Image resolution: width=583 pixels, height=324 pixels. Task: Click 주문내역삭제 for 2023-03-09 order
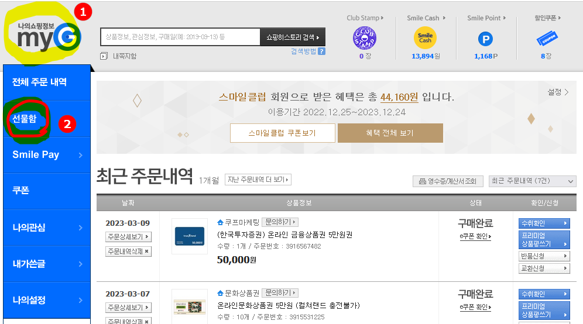[128, 251]
